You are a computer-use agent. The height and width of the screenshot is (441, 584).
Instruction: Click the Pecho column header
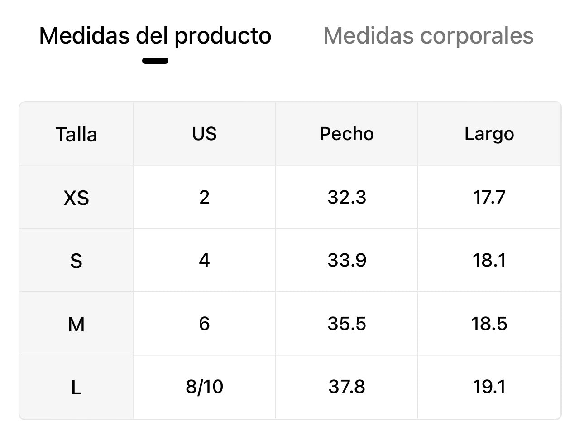[x=346, y=134]
